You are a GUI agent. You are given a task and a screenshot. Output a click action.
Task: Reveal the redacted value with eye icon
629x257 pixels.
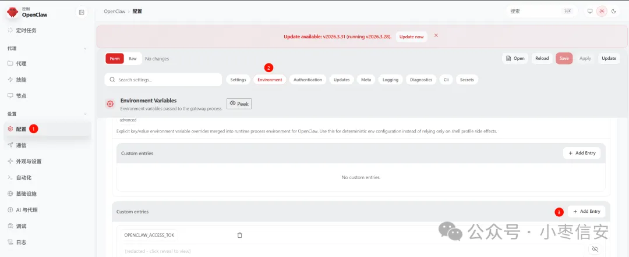point(595,249)
